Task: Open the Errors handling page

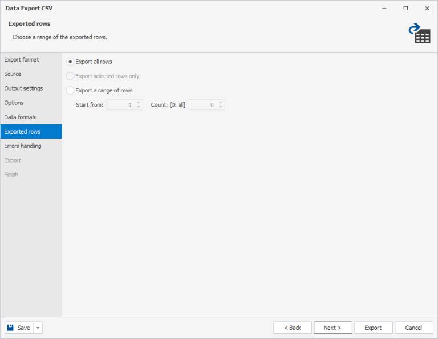Action: point(23,146)
